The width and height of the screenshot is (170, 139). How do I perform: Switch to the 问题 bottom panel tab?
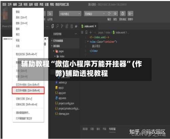click(92, 129)
